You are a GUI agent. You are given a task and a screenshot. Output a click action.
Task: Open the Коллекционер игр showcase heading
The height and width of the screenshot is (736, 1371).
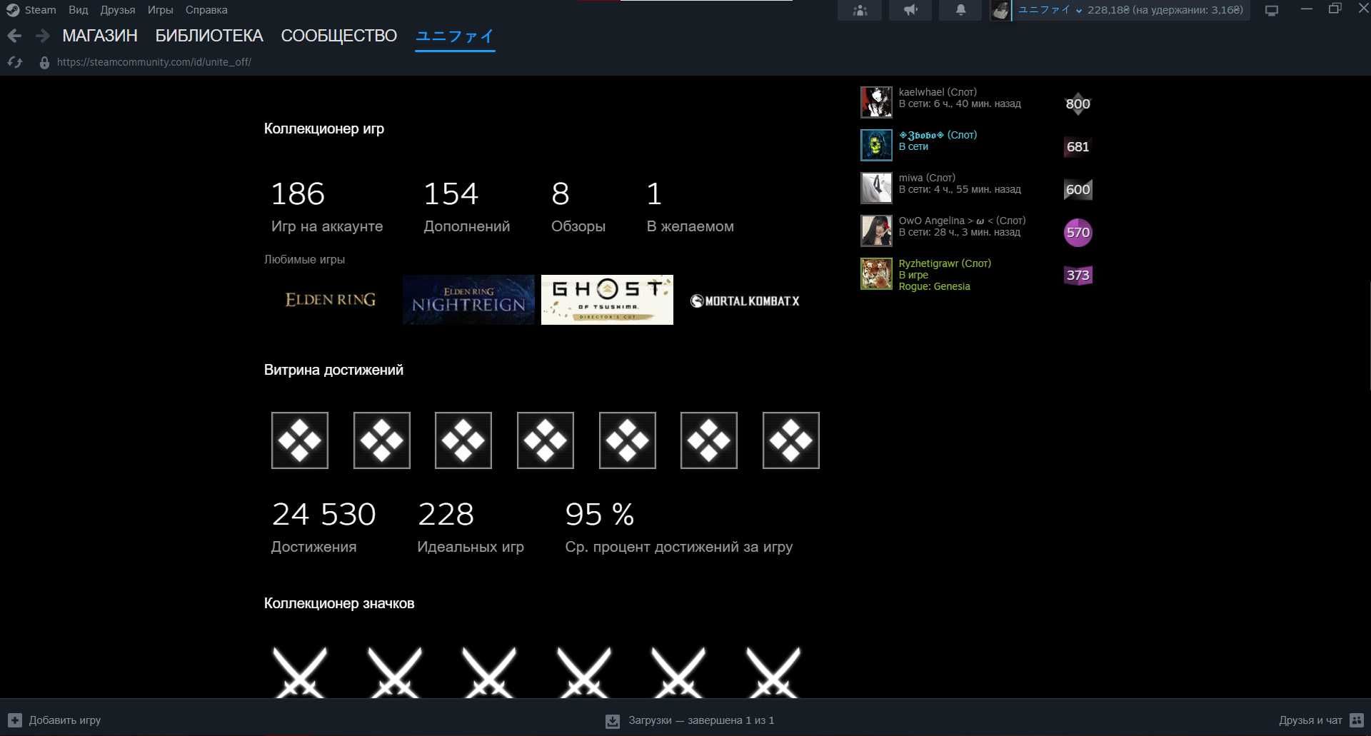(x=324, y=128)
